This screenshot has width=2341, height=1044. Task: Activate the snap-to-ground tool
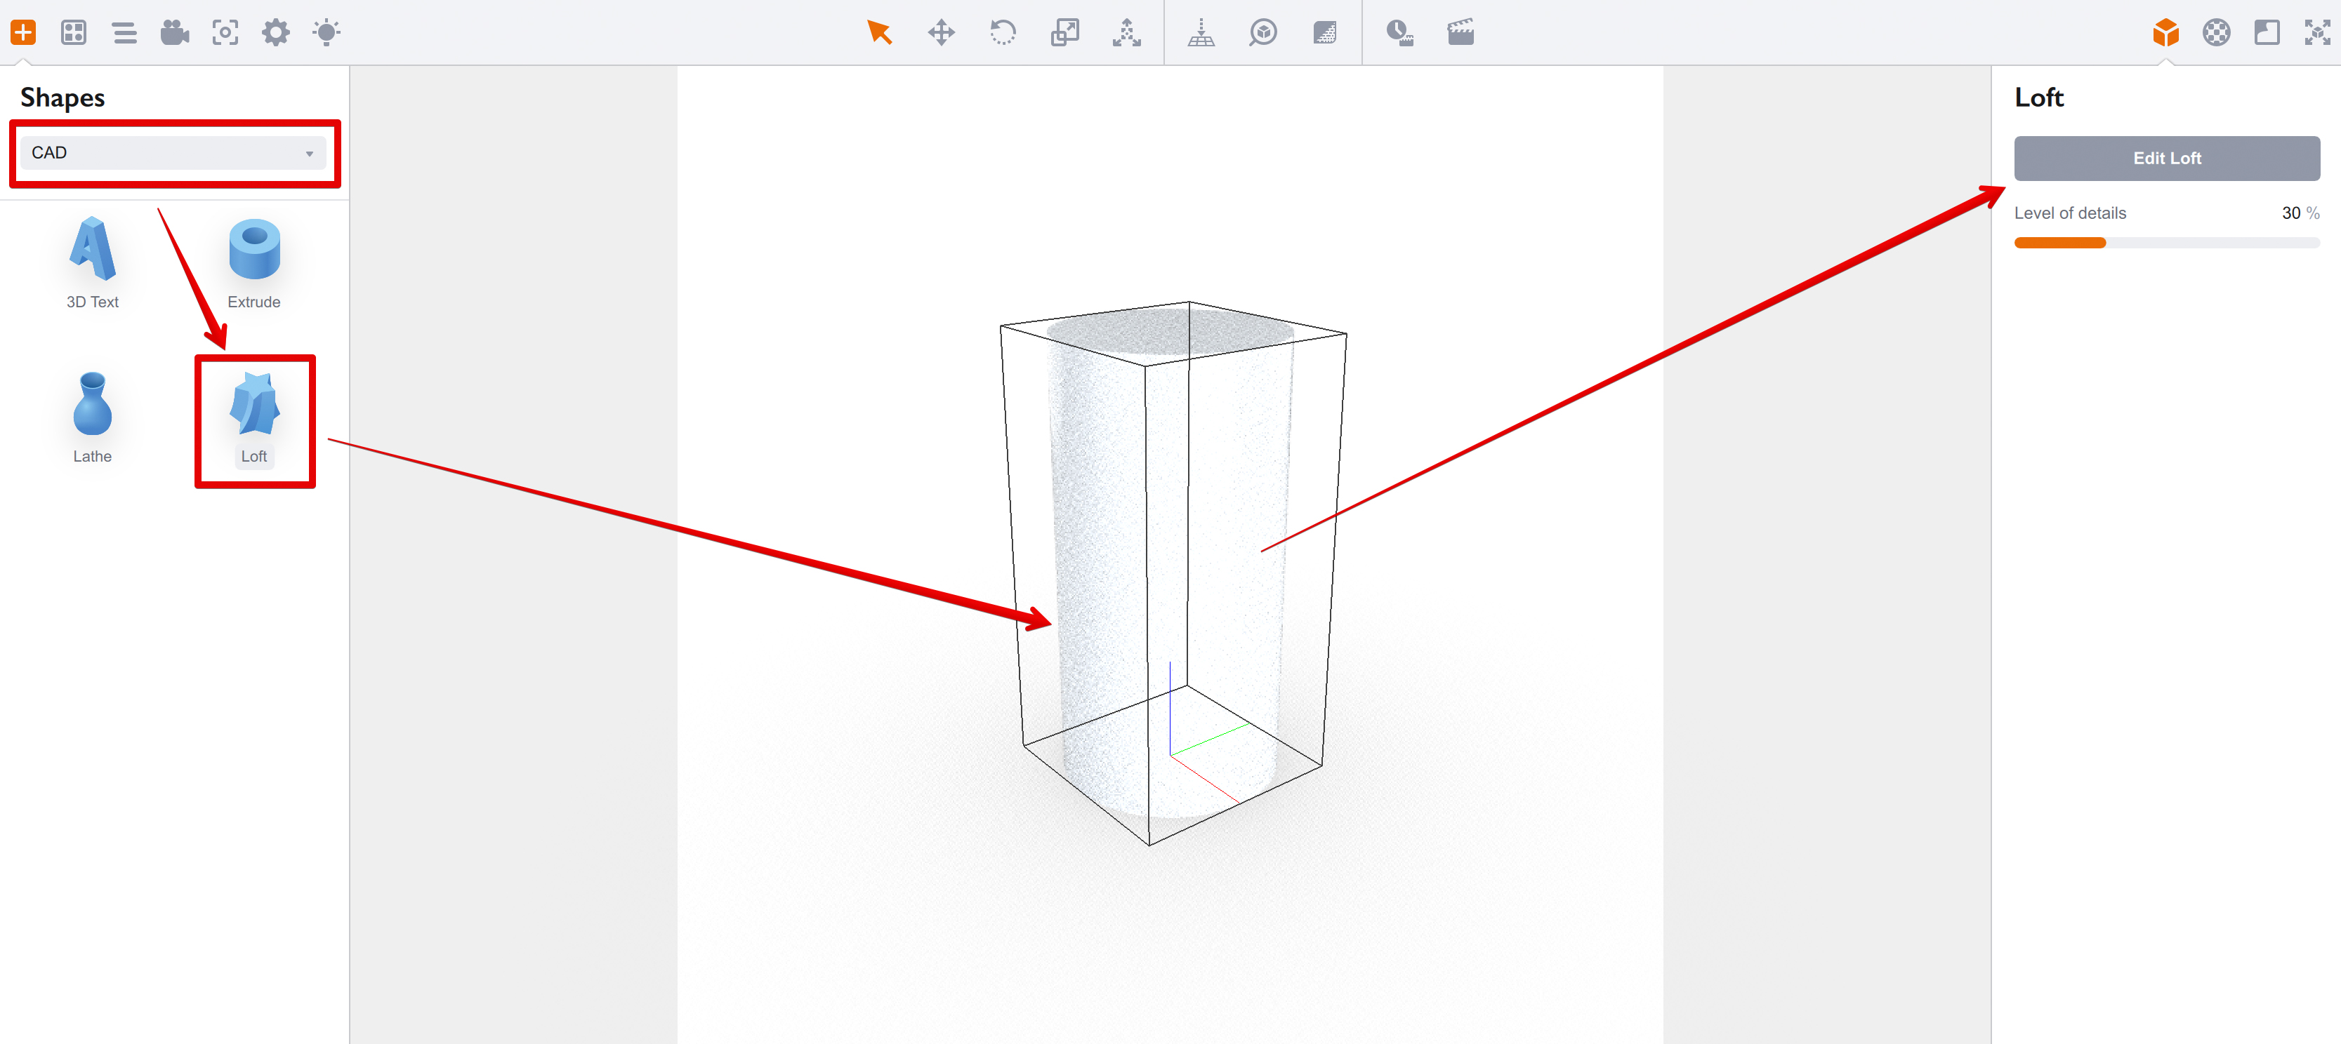click(x=1201, y=33)
